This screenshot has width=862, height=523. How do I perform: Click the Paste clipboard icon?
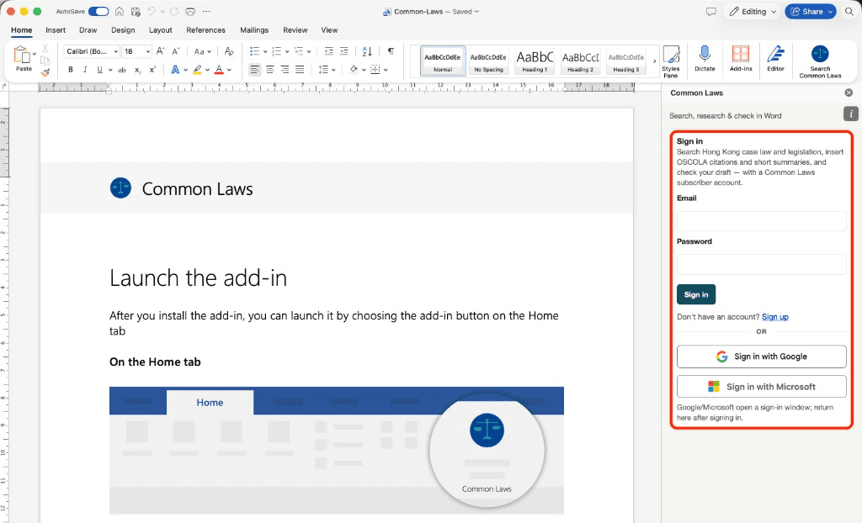(x=22, y=55)
